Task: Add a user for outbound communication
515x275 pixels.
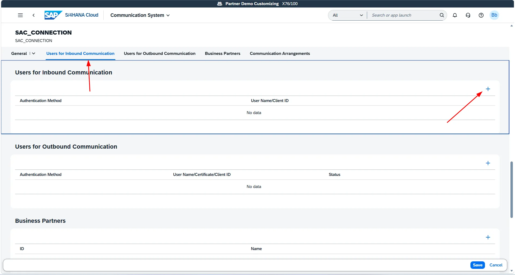Action: (x=488, y=163)
